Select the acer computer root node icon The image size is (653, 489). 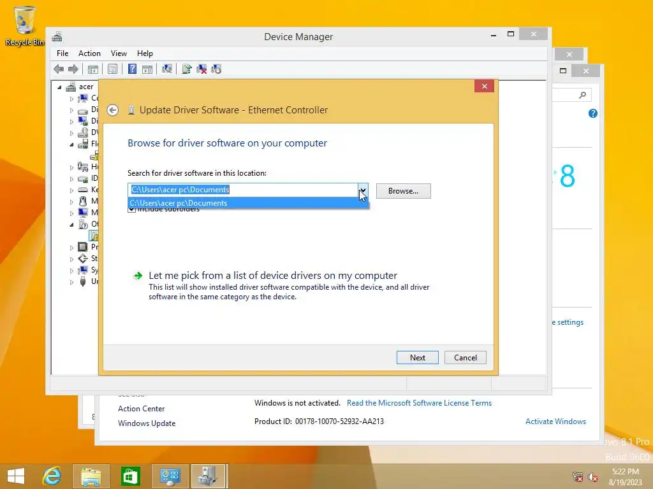pos(71,87)
